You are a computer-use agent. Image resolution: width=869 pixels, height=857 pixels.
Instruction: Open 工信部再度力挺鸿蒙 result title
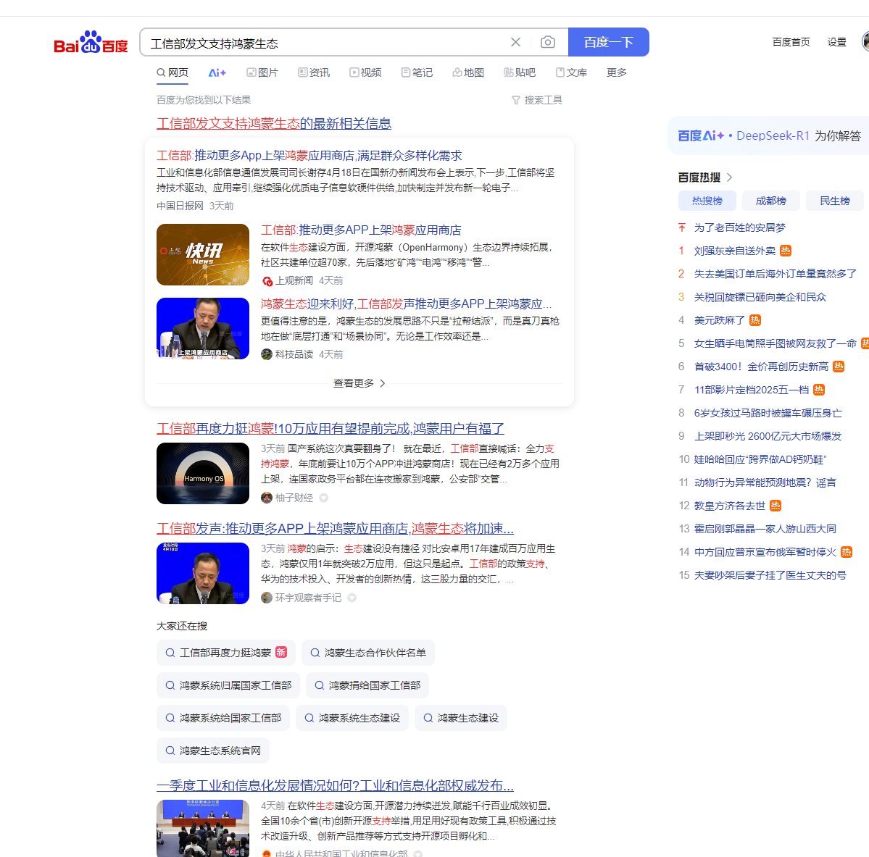[x=330, y=429]
